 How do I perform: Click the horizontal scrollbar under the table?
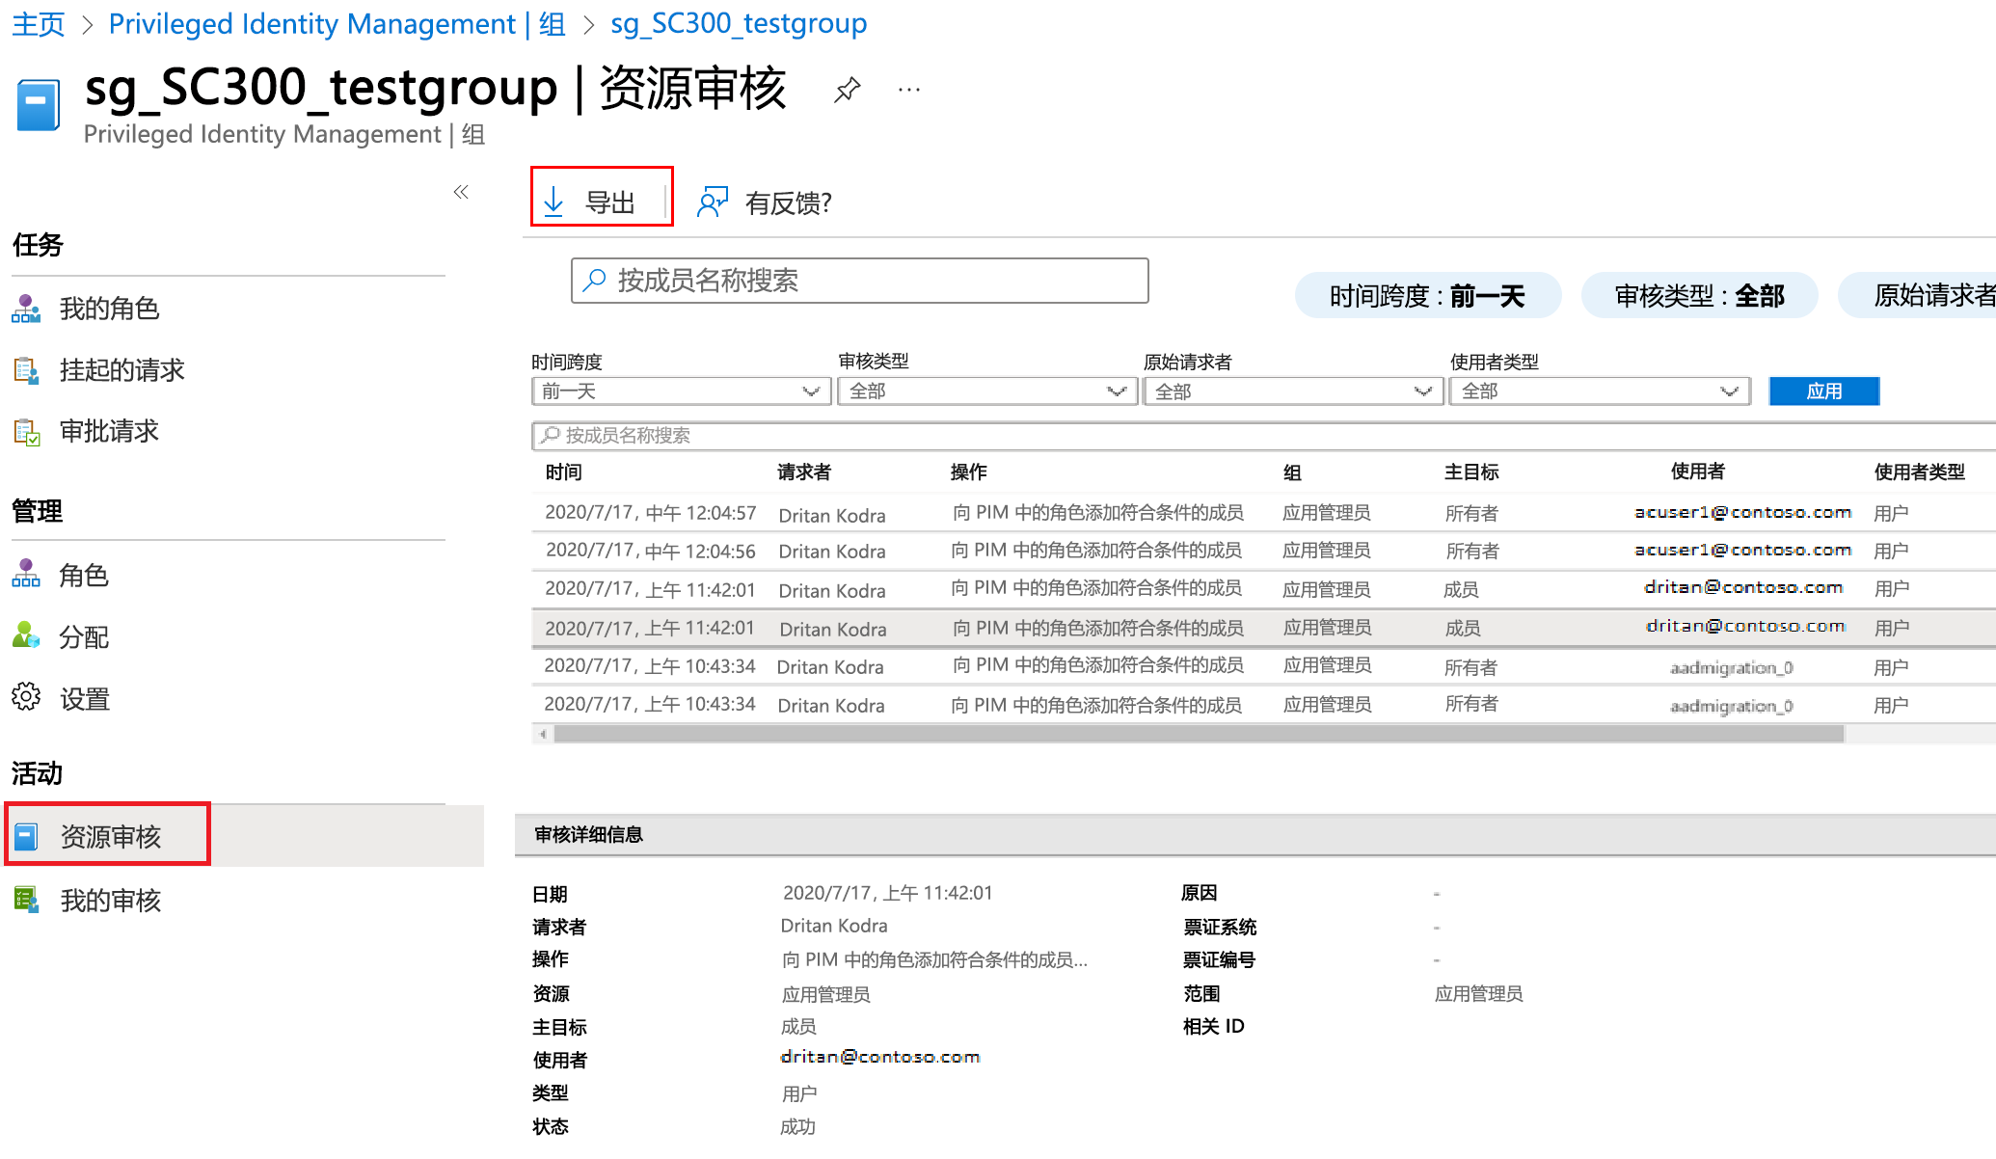(x=1199, y=735)
